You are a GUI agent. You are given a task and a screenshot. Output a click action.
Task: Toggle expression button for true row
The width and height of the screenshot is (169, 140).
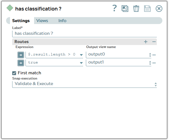(21, 63)
